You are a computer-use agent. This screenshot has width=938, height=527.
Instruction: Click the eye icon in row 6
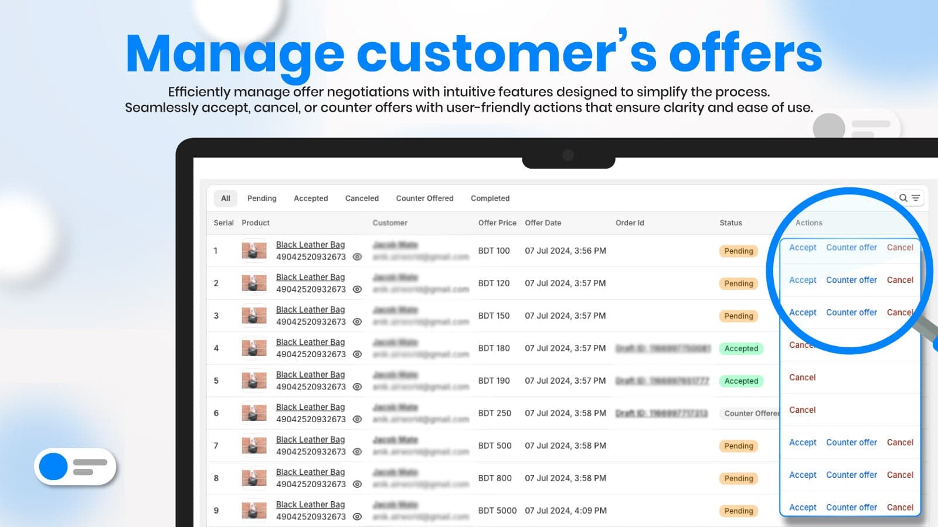(357, 419)
